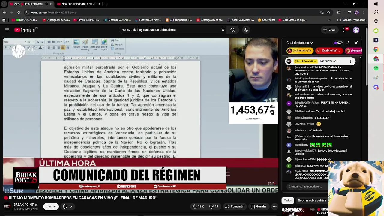The width and height of the screenshot is (384, 216).
Task: Save video with Guardar button
Action: [x=259, y=206]
